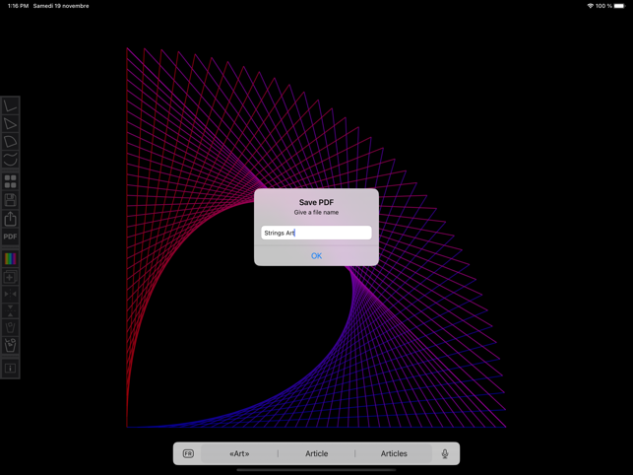
Task: Select the triangle shape tool
Action: click(10, 124)
